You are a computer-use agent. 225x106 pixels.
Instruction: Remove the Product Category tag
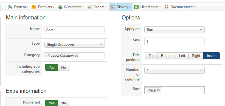coord(76,56)
